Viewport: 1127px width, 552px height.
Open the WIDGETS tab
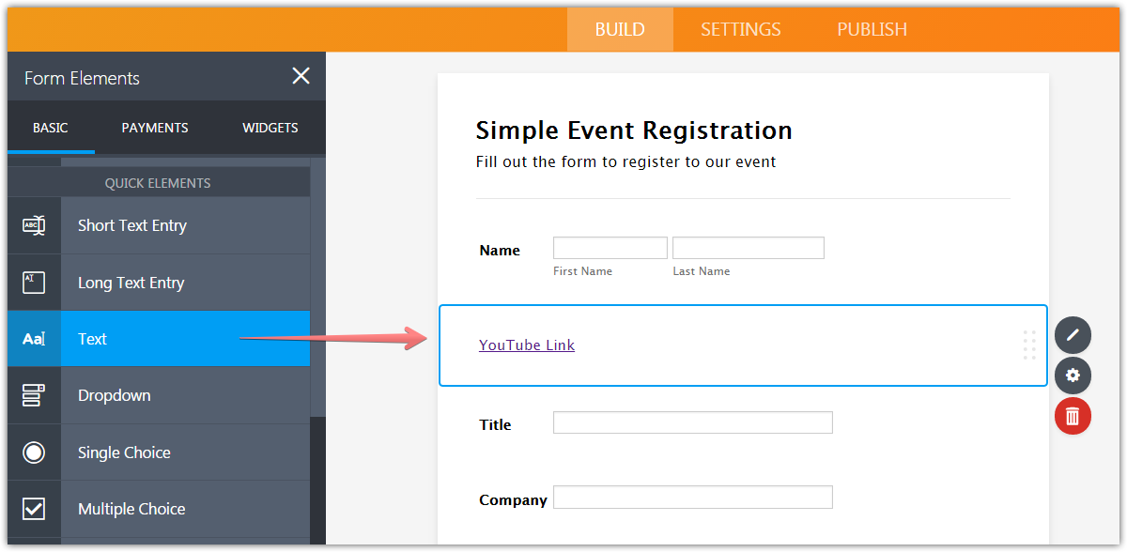point(270,128)
